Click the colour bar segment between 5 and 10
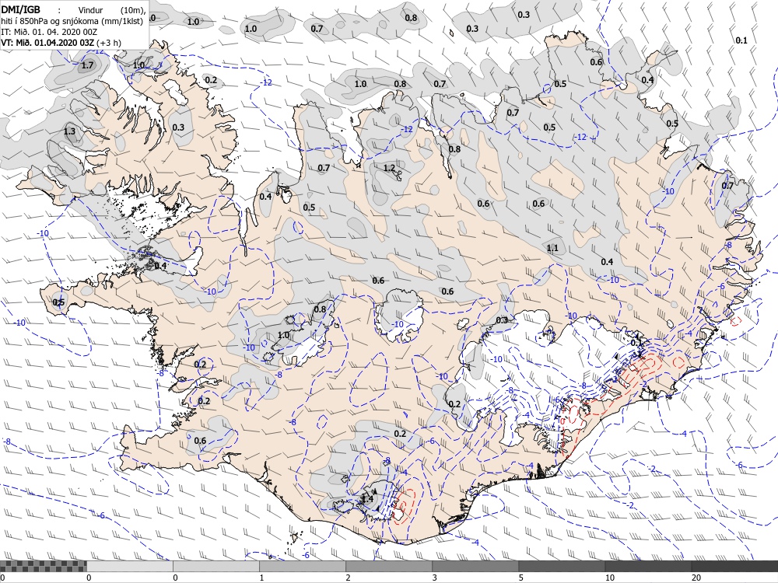The image size is (778, 583). [561, 566]
